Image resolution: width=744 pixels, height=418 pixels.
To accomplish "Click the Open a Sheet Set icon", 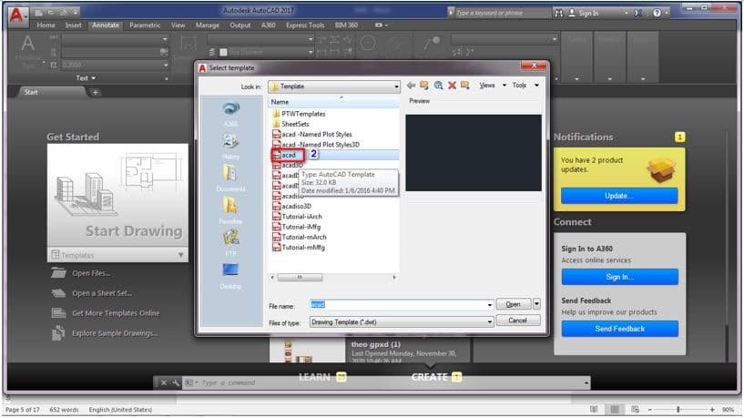I will coord(58,293).
